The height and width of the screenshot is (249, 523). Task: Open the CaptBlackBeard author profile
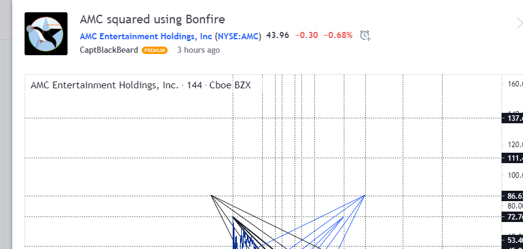point(109,50)
